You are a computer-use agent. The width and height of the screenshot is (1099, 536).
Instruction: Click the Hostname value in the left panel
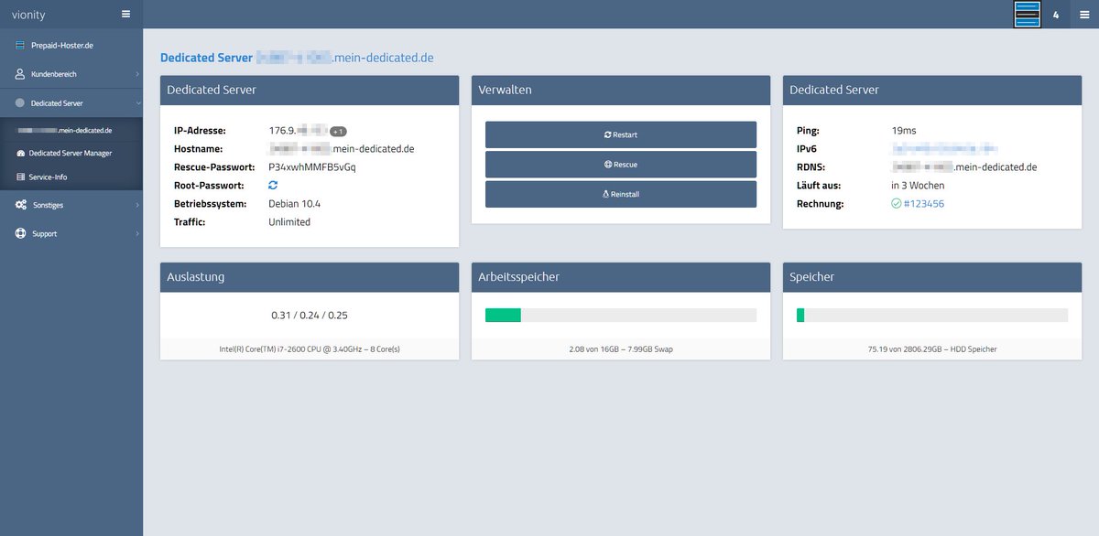click(x=342, y=149)
